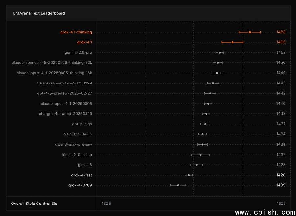Image resolution: width=296 pixels, height=216 pixels.
Task: Click the data point for glm-4.6
Action: [x=197, y=165]
